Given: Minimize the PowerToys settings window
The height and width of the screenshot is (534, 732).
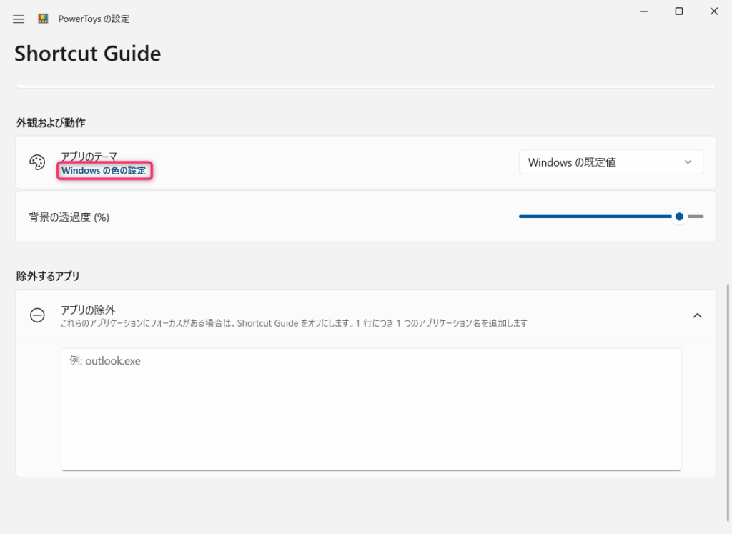Looking at the screenshot, I should coord(644,11).
